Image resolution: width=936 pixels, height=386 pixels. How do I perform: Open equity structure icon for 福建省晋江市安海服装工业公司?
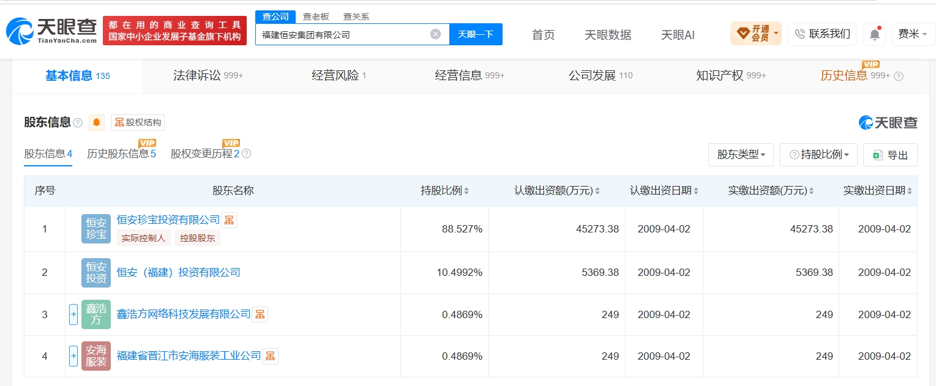pyautogui.click(x=270, y=356)
